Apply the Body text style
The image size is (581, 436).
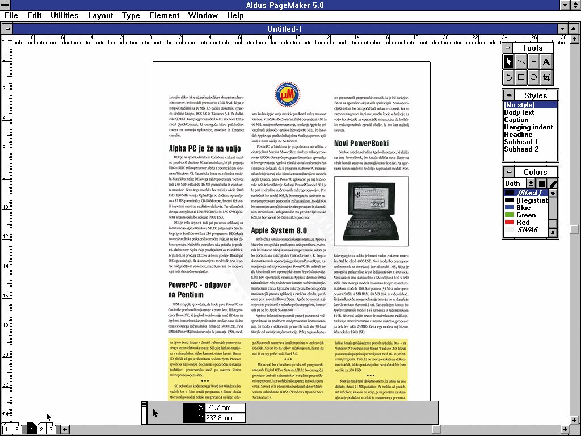click(x=531, y=112)
